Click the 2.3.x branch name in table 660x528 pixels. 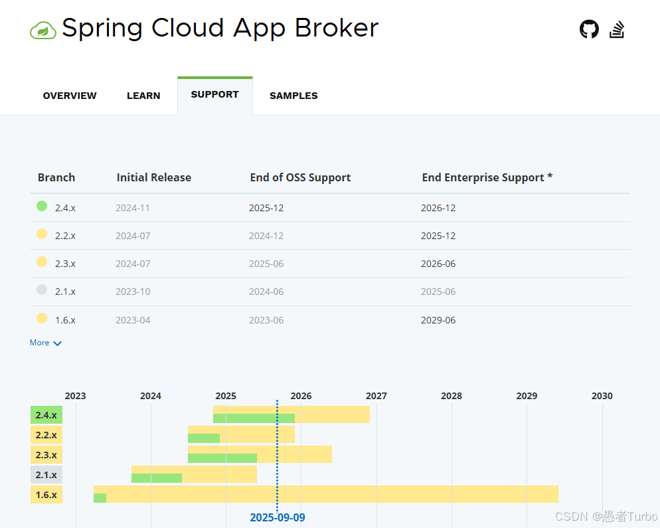click(65, 264)
